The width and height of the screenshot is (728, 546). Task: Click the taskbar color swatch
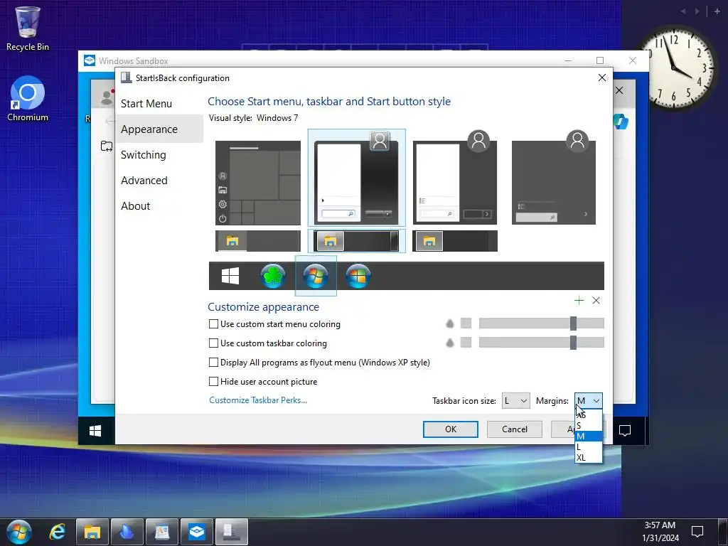pos(466,343)
